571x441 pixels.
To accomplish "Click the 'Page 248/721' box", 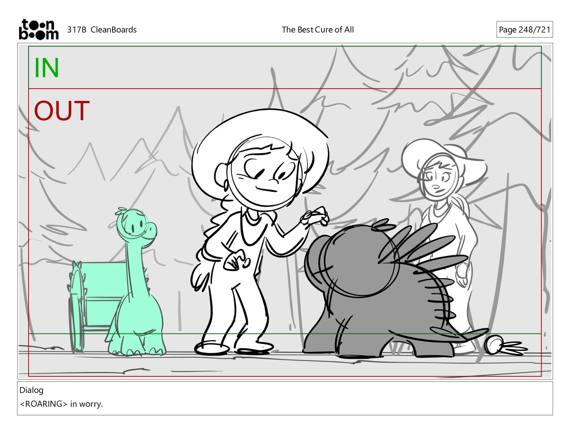I will [x=524, y=30].
